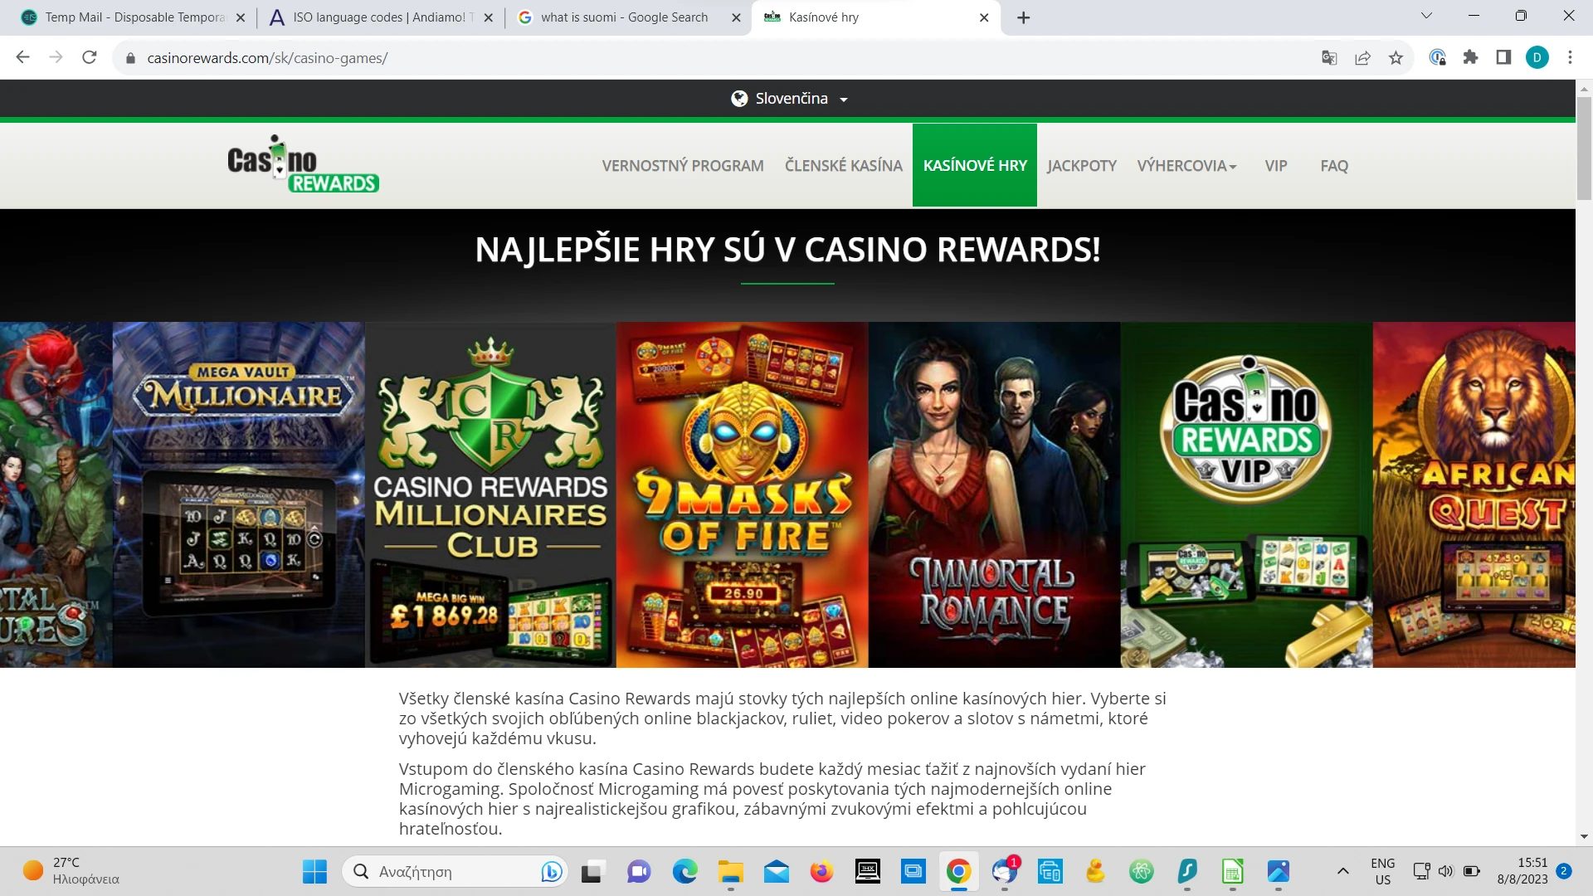The image size is (1593, 896).
Task: Switch to Google Search suomi tab
Action: tap(629, 17)
